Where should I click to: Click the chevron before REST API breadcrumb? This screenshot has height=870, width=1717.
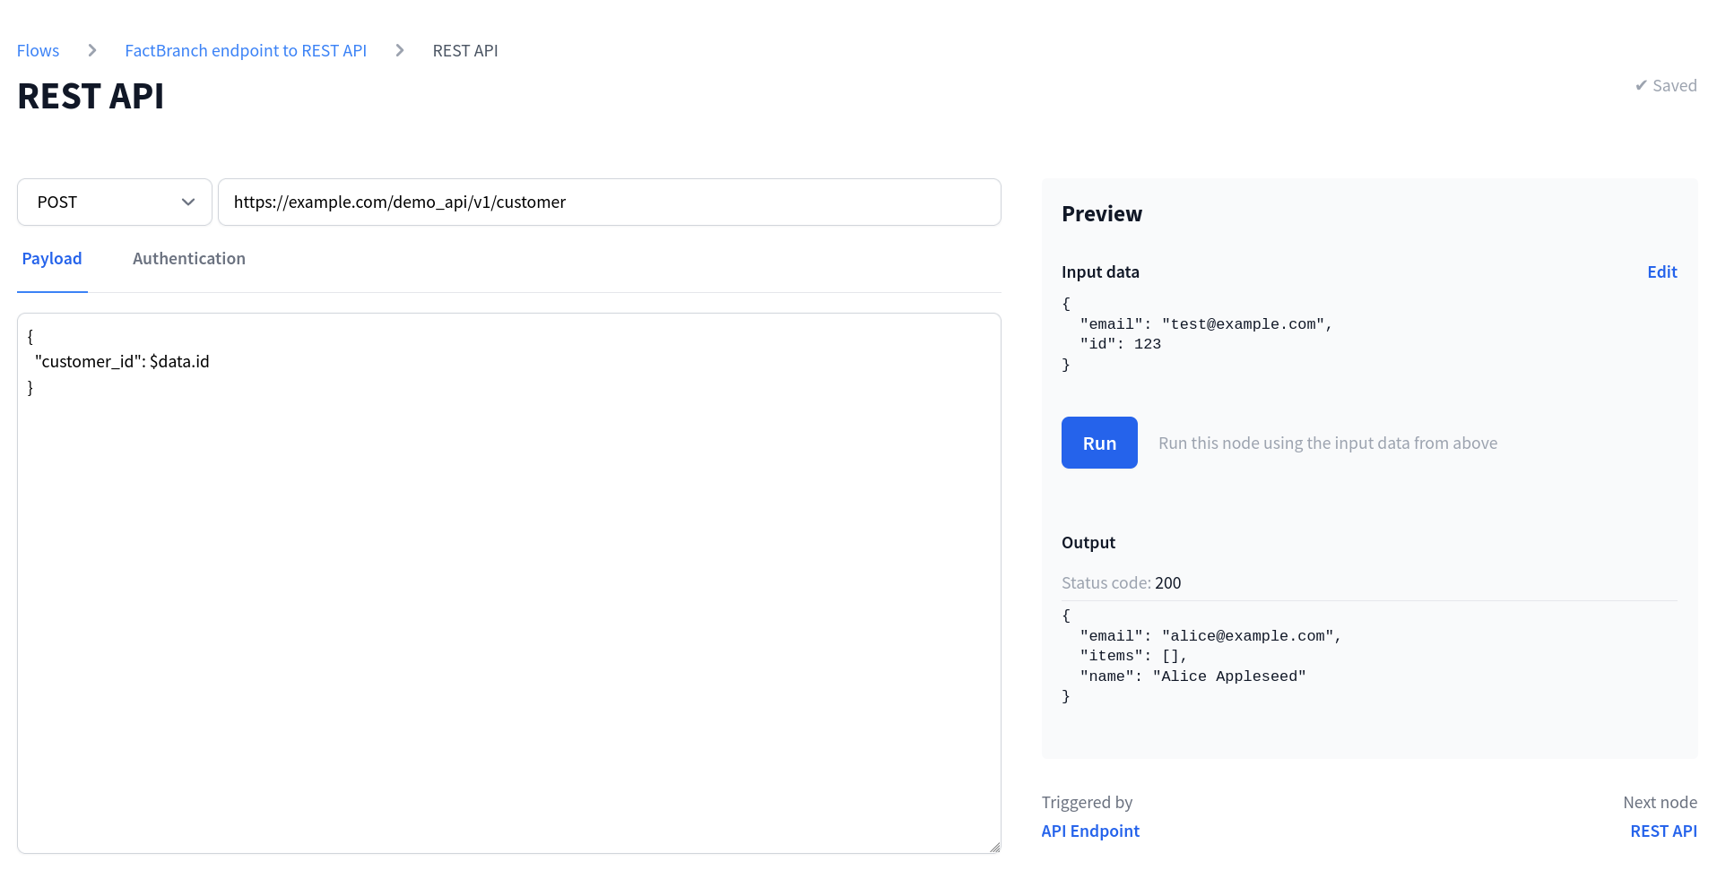tap(399, 50)
